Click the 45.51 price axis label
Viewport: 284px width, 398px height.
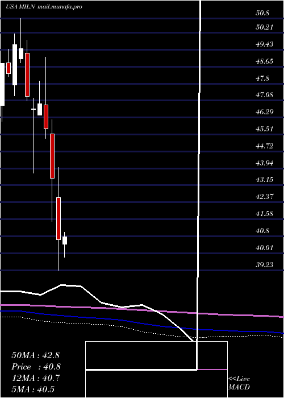(265, 129)
